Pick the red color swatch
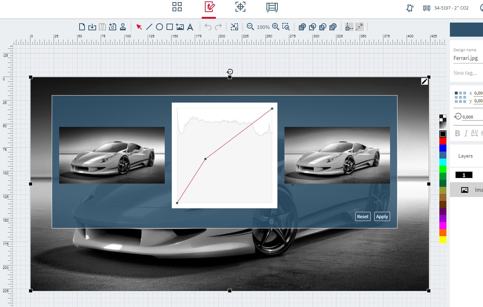Image resolution: width=483 pixels, height=307 pixels. [443, 141]
